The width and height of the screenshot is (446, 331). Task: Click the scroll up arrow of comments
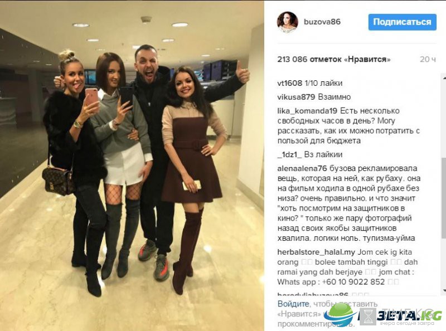pos(444,77)
